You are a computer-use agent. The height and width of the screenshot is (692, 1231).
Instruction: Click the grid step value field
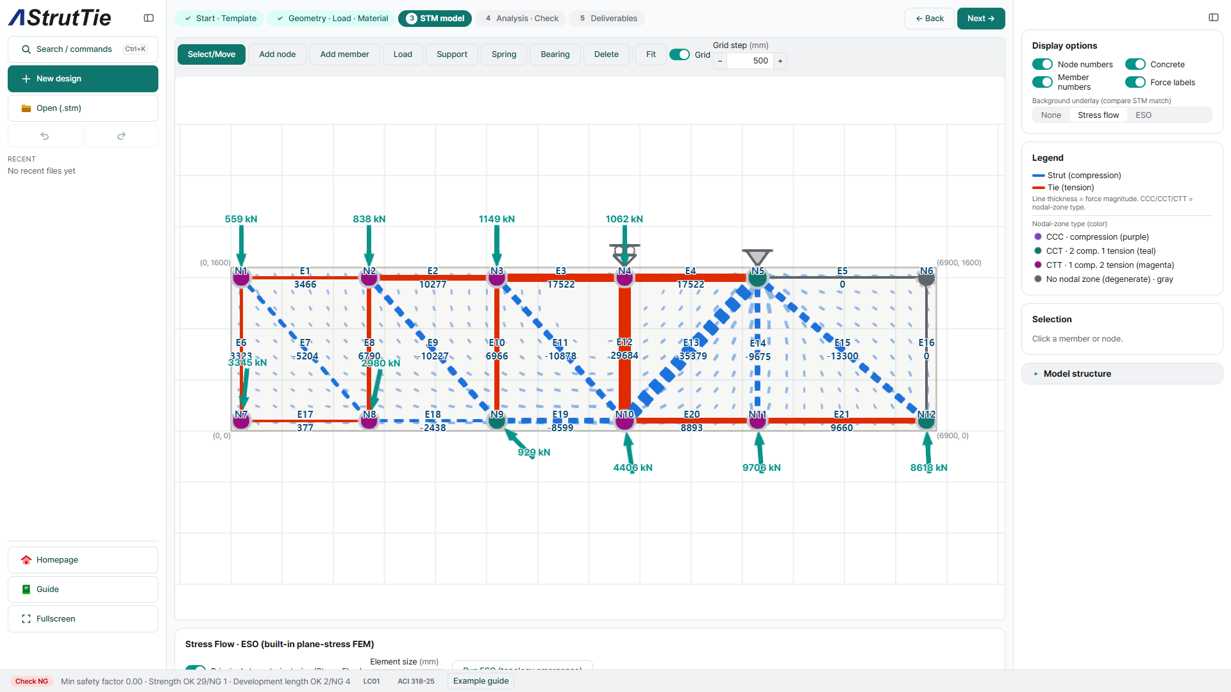(x=750, y=61)
